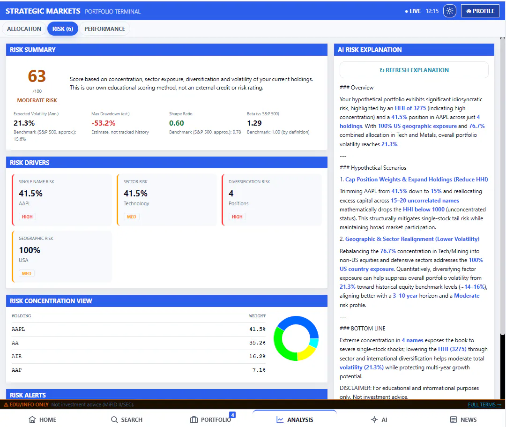Toggle the light/dark theme sun icon
Screen dimensions: 506x427
coord(449,11)
